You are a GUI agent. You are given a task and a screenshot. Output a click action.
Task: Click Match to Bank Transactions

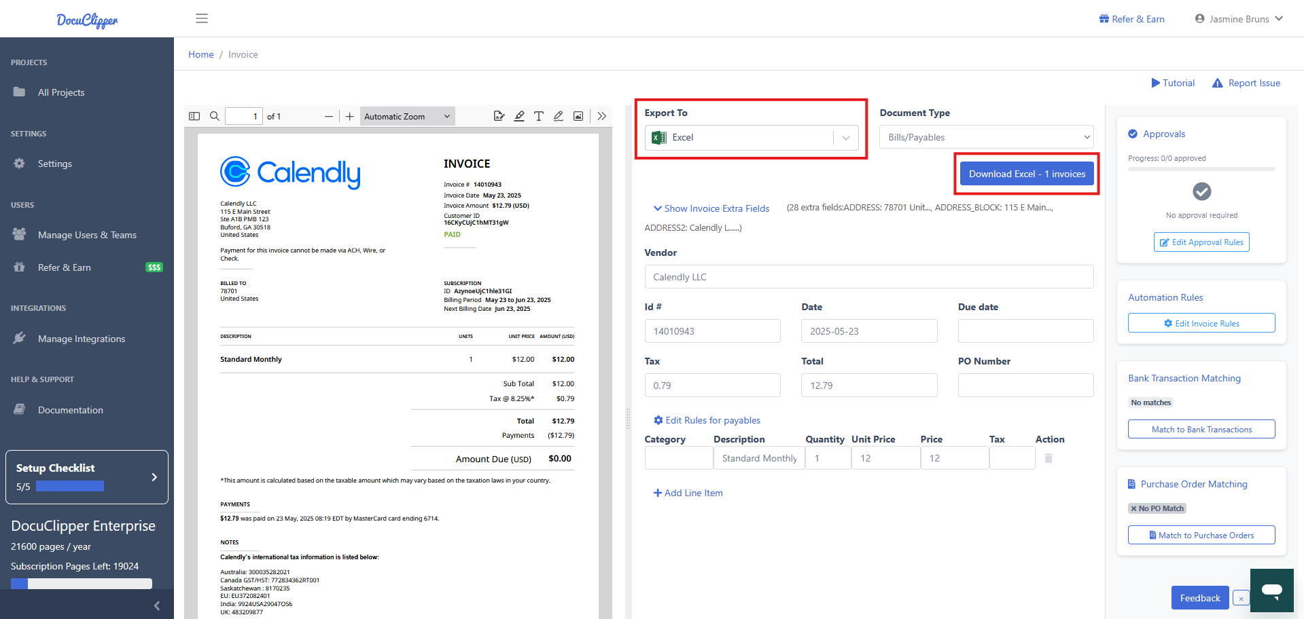point(1201,429)
